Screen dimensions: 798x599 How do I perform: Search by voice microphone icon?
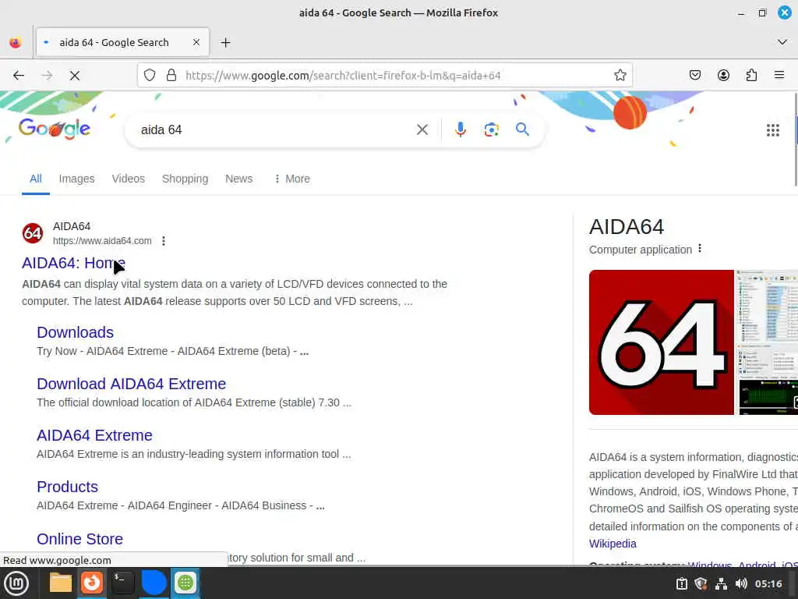(460, 130)
